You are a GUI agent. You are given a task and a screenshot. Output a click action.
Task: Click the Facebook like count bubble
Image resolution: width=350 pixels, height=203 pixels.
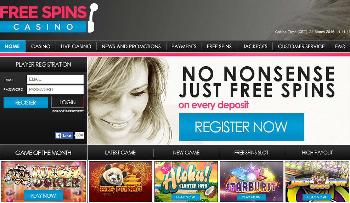(x=79, y=135)
